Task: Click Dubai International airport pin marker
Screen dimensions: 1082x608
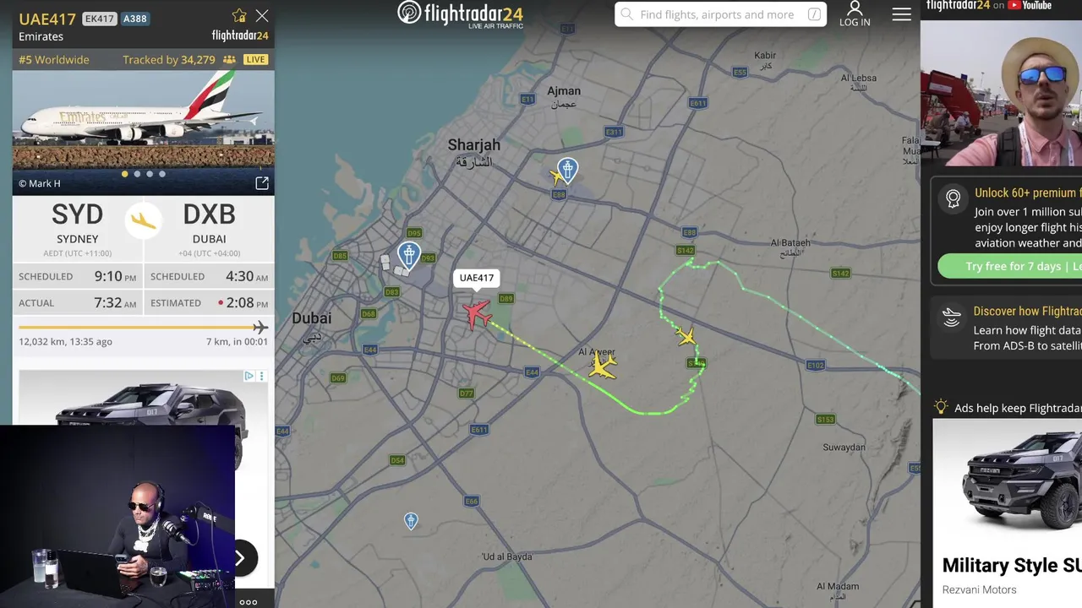Action: pos(409,255)
